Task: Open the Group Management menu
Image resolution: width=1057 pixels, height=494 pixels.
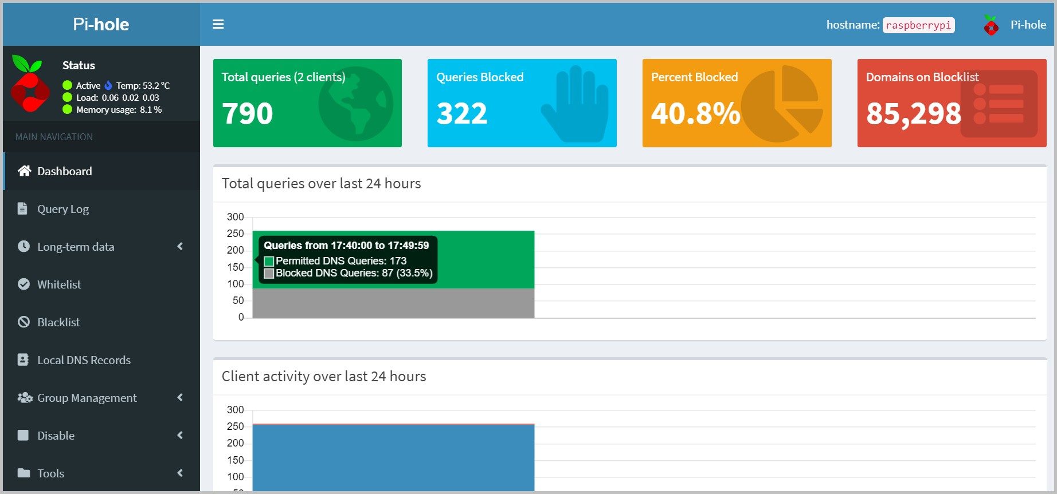Action: point(101,398)
